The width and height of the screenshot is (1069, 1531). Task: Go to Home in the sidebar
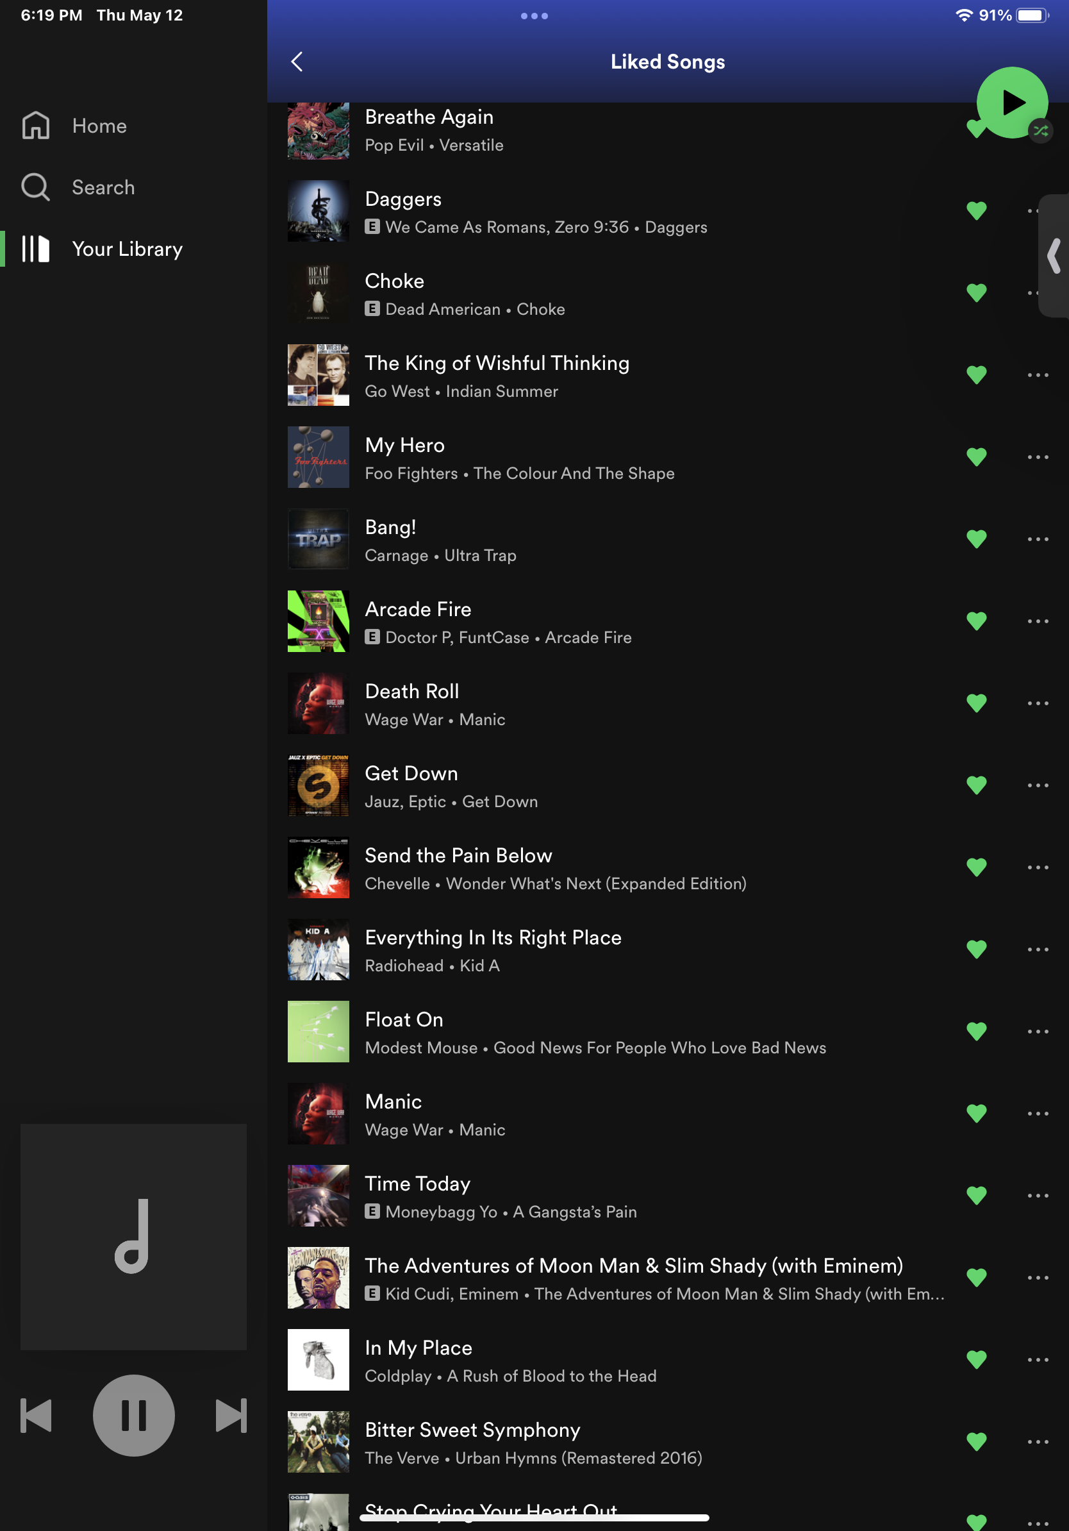[99, 126]
